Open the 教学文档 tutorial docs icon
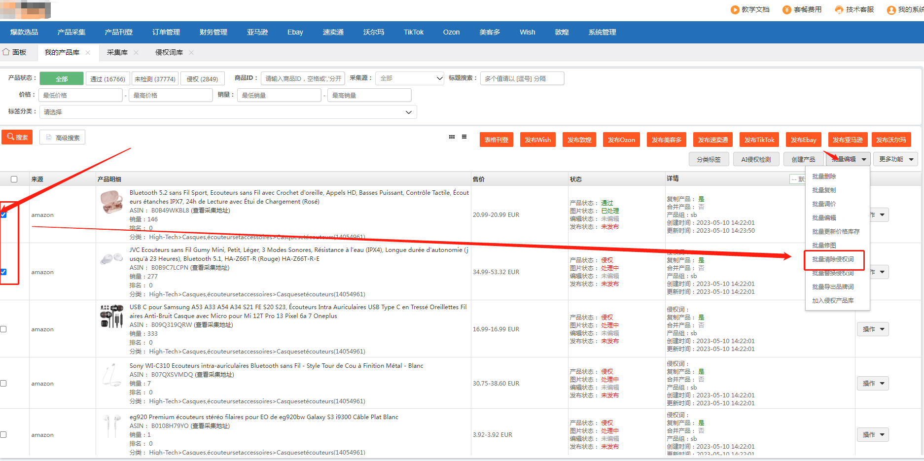 [x=735, y=10]
